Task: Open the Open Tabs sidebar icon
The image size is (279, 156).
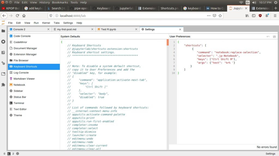Action: pos(3,74)
